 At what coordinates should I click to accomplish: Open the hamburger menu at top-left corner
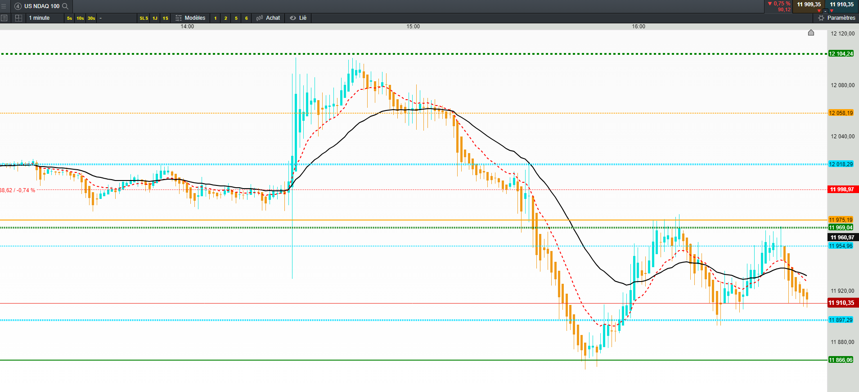(x=4, y=6)
